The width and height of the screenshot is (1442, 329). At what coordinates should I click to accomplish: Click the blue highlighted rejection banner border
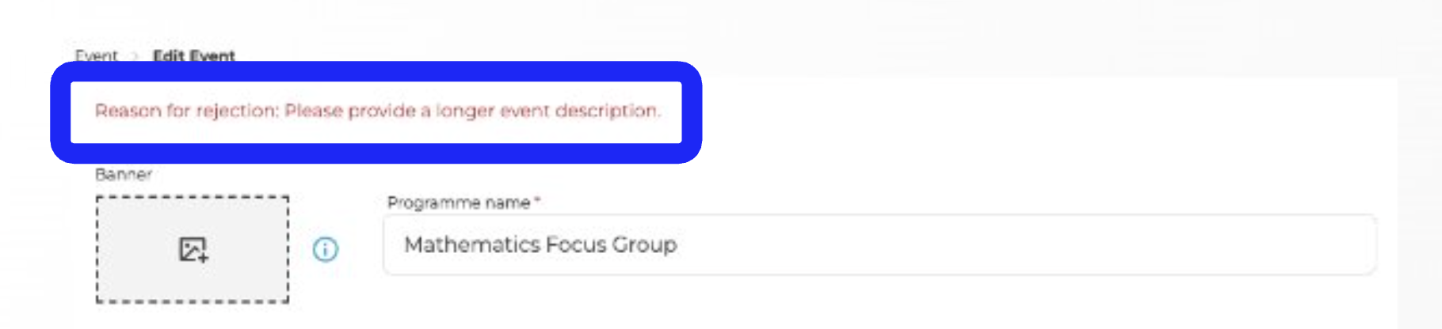click(x=376, y=71)
